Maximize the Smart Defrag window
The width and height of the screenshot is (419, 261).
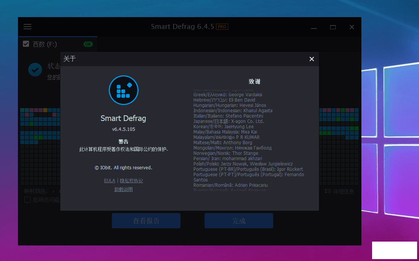click(333, 27)
